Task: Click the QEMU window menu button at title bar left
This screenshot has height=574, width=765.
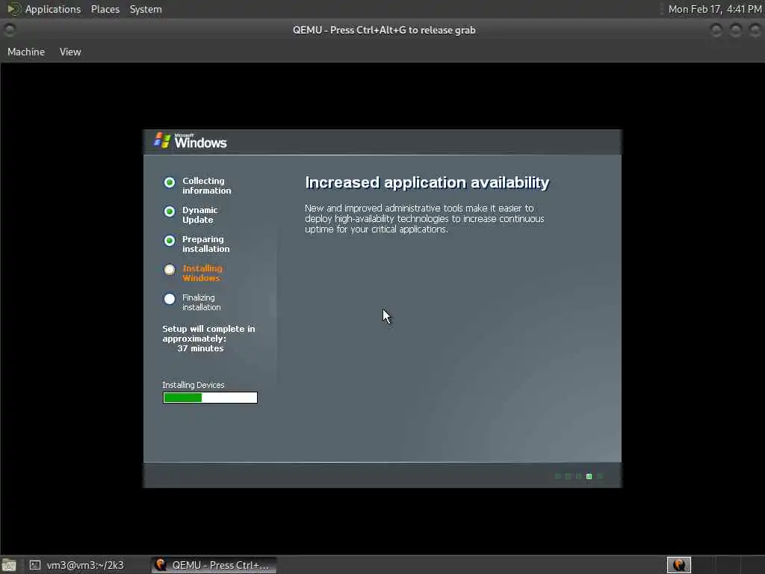Action: pyautogui.click(x=9, y=30)
